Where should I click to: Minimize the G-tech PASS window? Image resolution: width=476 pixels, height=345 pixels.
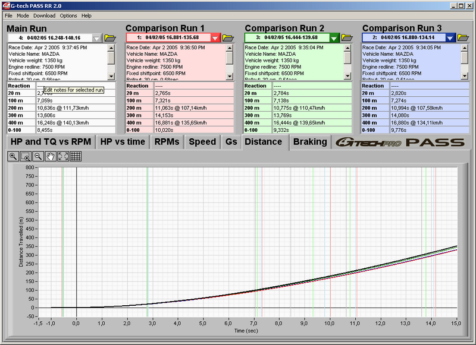click(x=453, y=5)
